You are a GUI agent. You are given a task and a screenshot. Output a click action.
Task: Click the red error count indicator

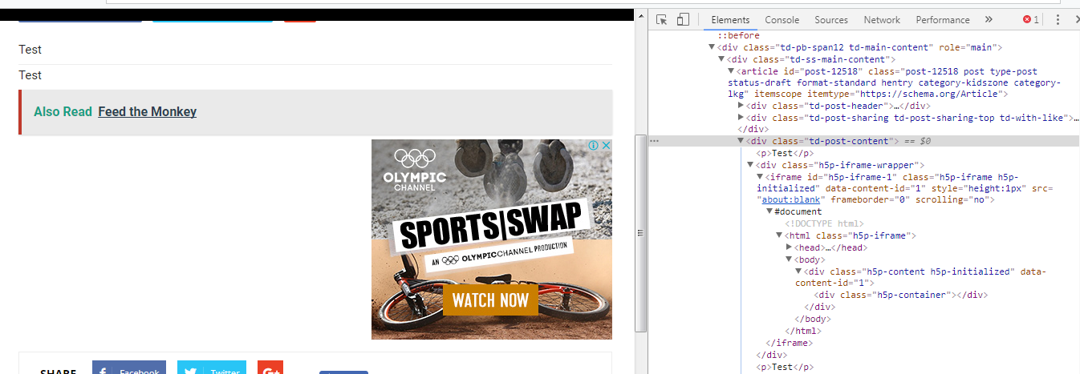[1031, 20]
